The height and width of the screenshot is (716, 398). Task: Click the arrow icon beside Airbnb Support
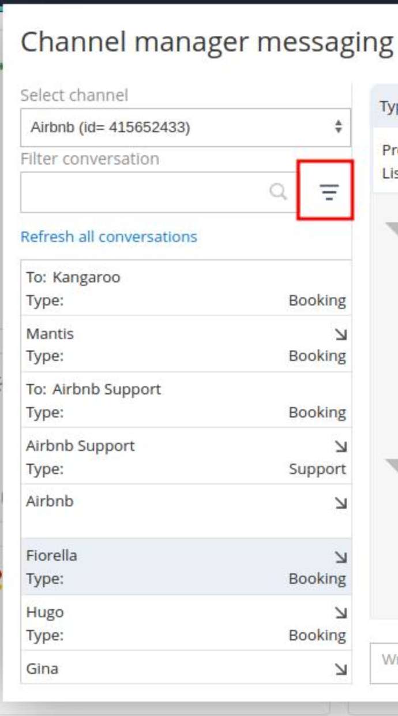click(x=341, y=446)
